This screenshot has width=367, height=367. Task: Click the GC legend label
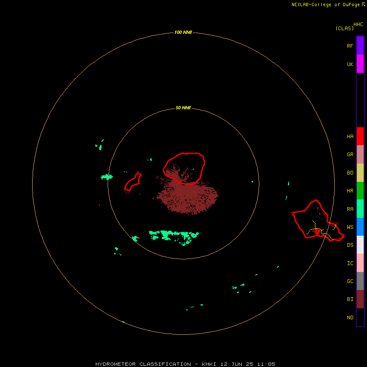pyautogui.click(x=350, y=281)
